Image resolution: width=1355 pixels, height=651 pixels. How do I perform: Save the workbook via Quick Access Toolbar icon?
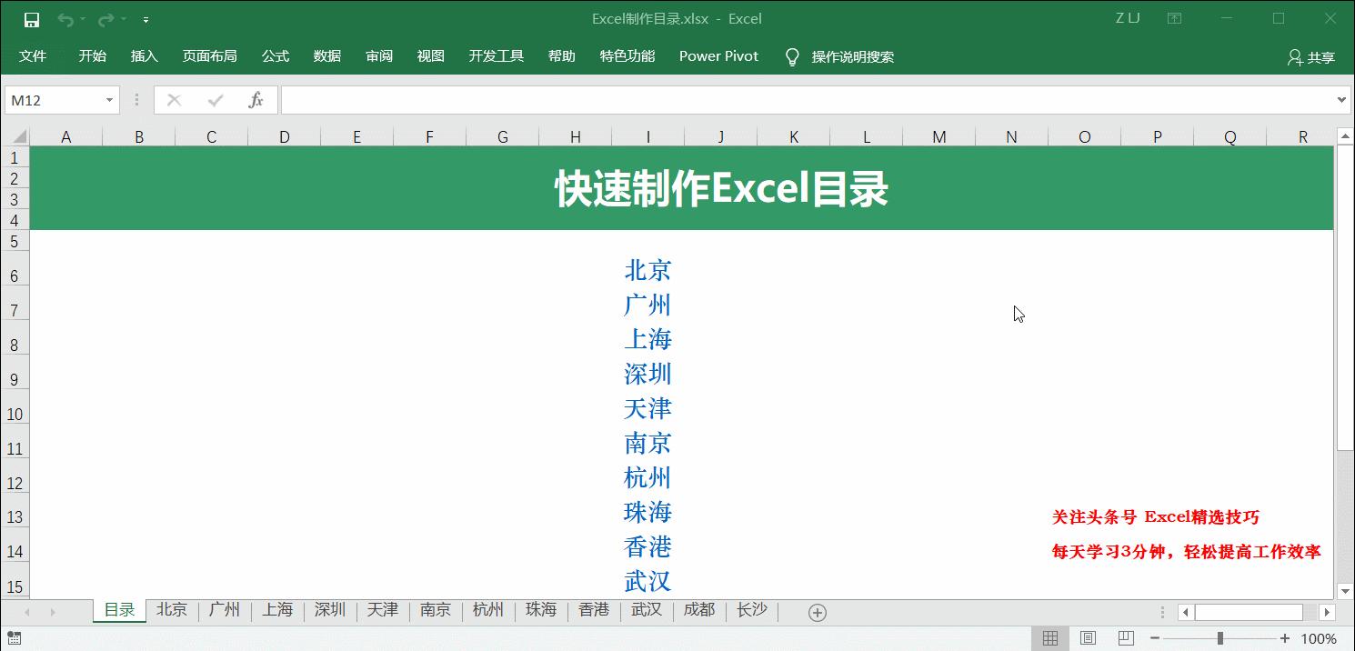tap(32, 18)
